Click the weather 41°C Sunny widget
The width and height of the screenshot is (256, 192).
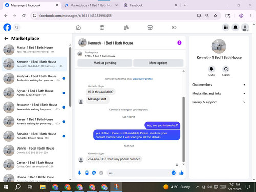tap(177, 187)
